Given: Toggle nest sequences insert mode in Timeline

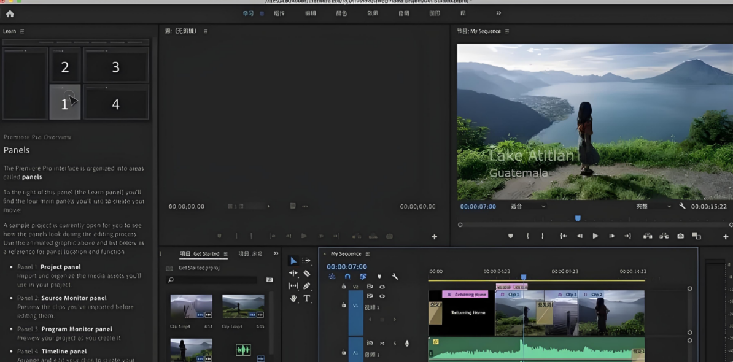Looking at the screenshot, I should (332, 277).
